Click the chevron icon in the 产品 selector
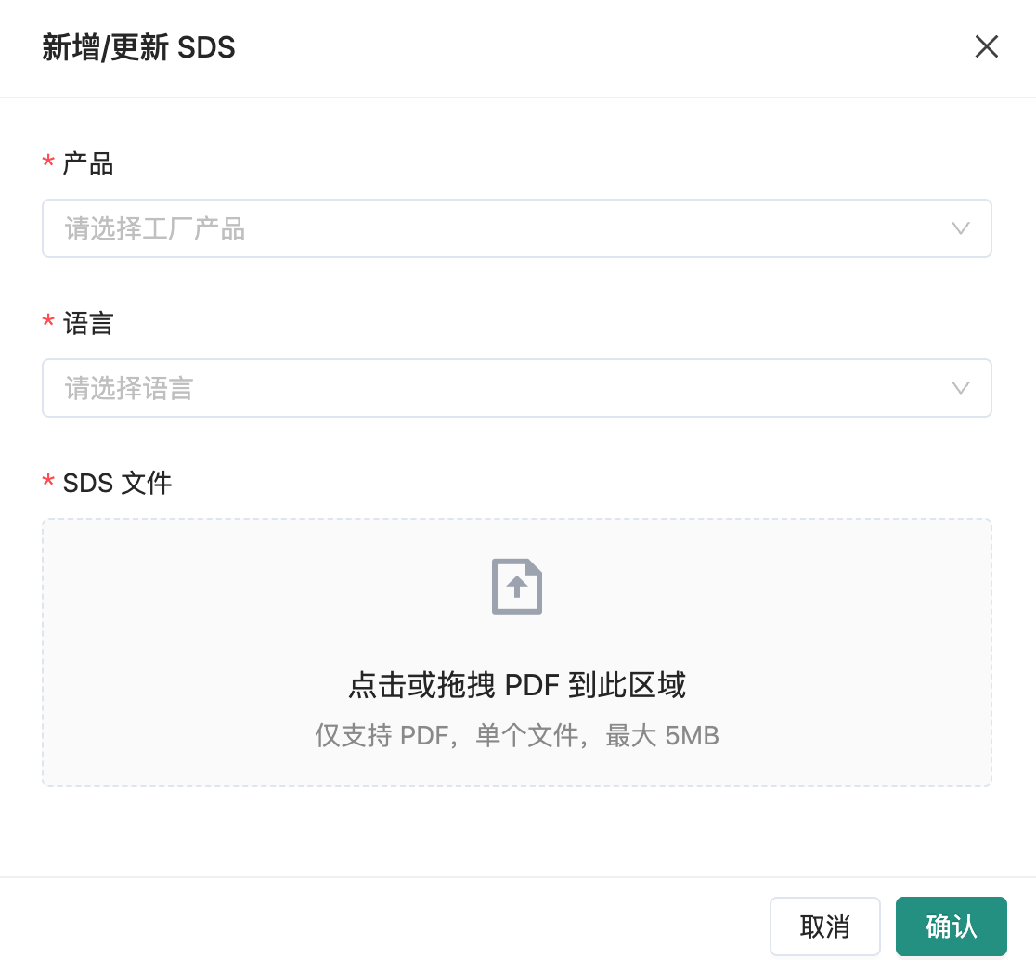Viewport: 1036px width, 971px height. [960, 228]
